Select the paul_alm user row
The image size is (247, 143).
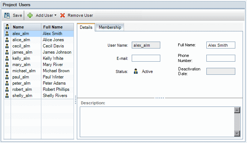[39, 77]
